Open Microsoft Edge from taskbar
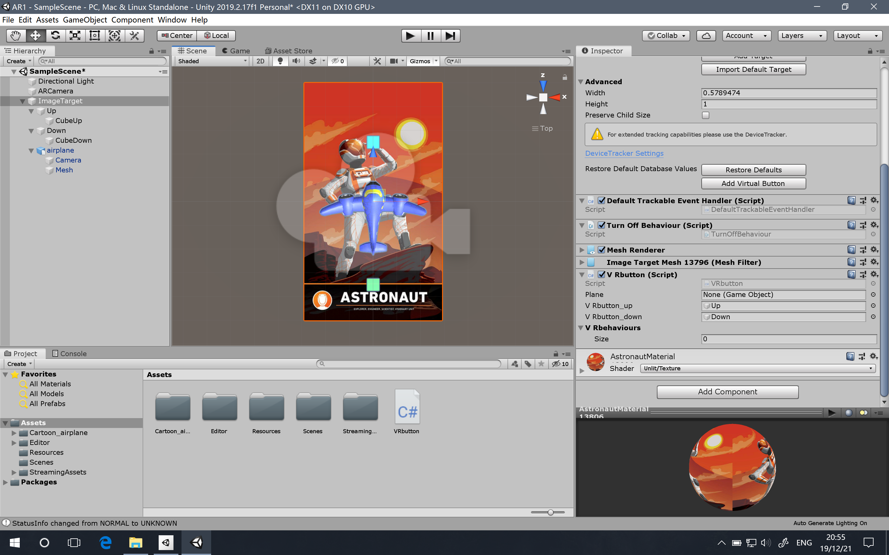Screen dimensions: 889x555 (106, 543)
